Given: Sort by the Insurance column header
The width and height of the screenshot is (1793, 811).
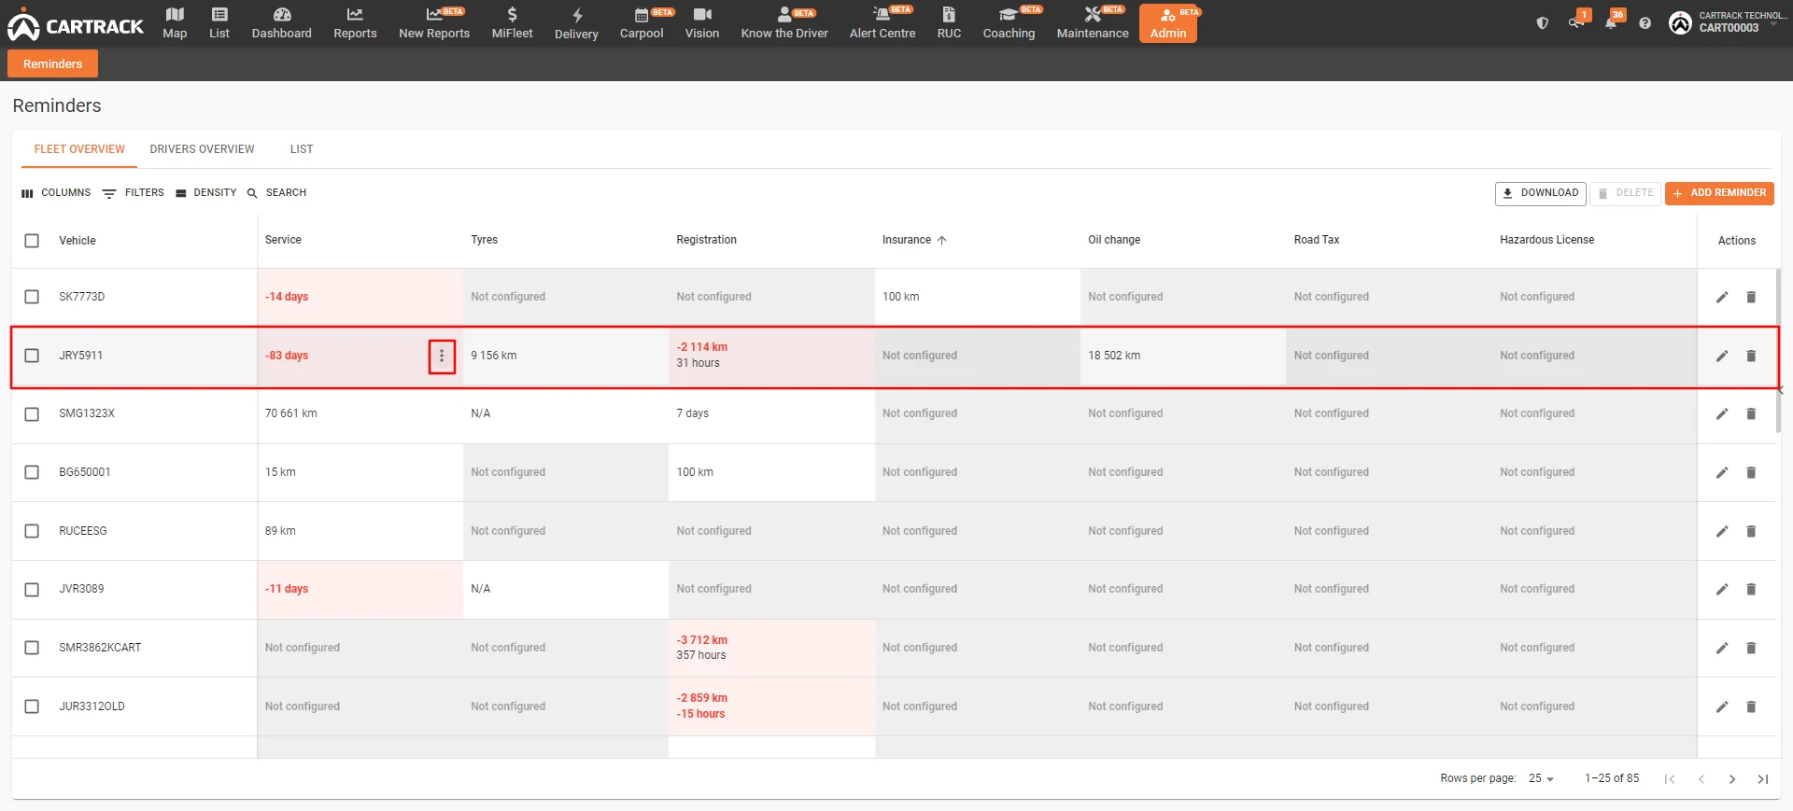Looking at the screenshot, I should point(914,240).
